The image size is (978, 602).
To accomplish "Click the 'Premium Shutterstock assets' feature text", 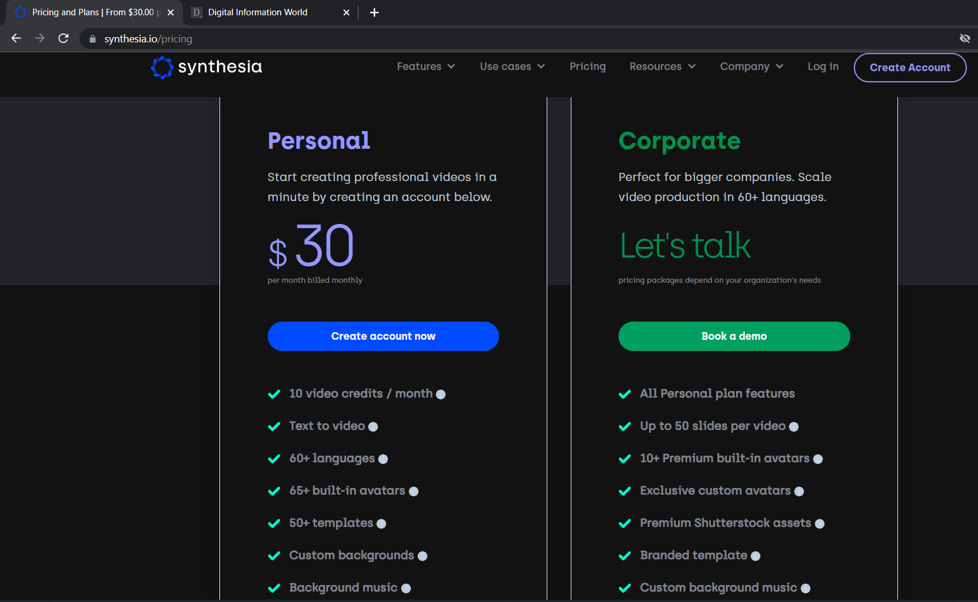I will click(x=726, y=523).
